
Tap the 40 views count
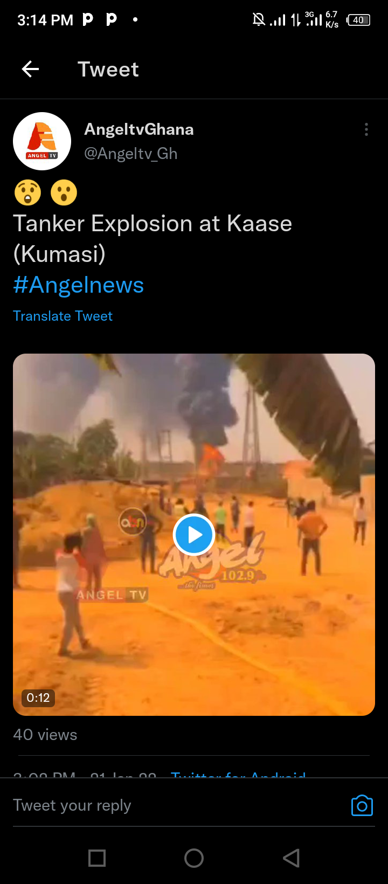pos(45,735)
